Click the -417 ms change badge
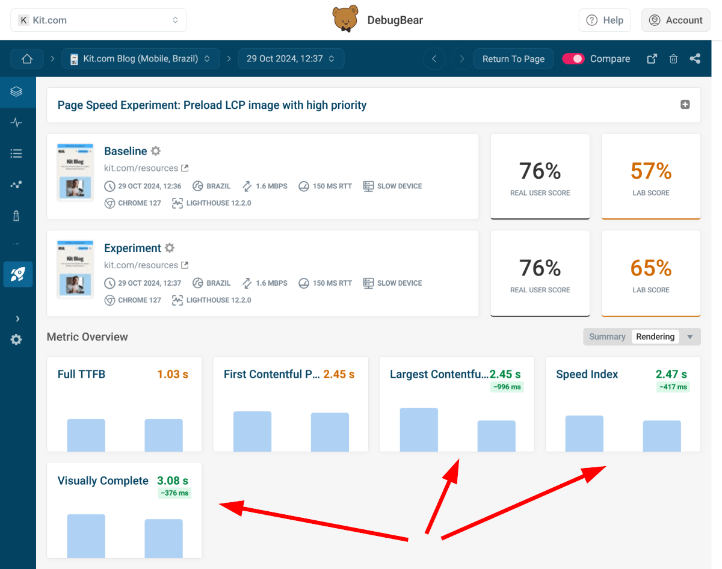The width and height of the screenshot is (722, 569). (x=673, y=387)
